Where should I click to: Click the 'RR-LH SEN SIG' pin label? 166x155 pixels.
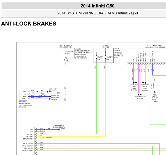(x=28, y=144)
